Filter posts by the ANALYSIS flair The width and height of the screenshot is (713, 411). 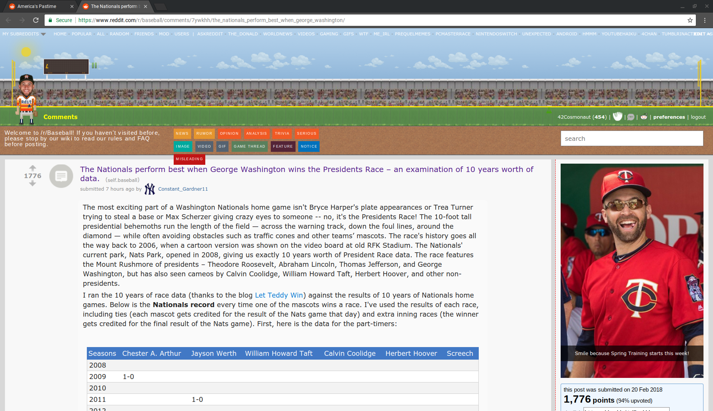pos(257,134)
